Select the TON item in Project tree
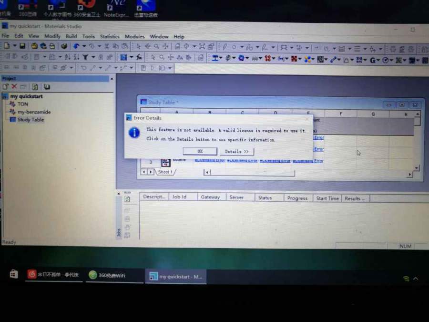This screenshot has height=322, width=429. click(x=23, y=104)
